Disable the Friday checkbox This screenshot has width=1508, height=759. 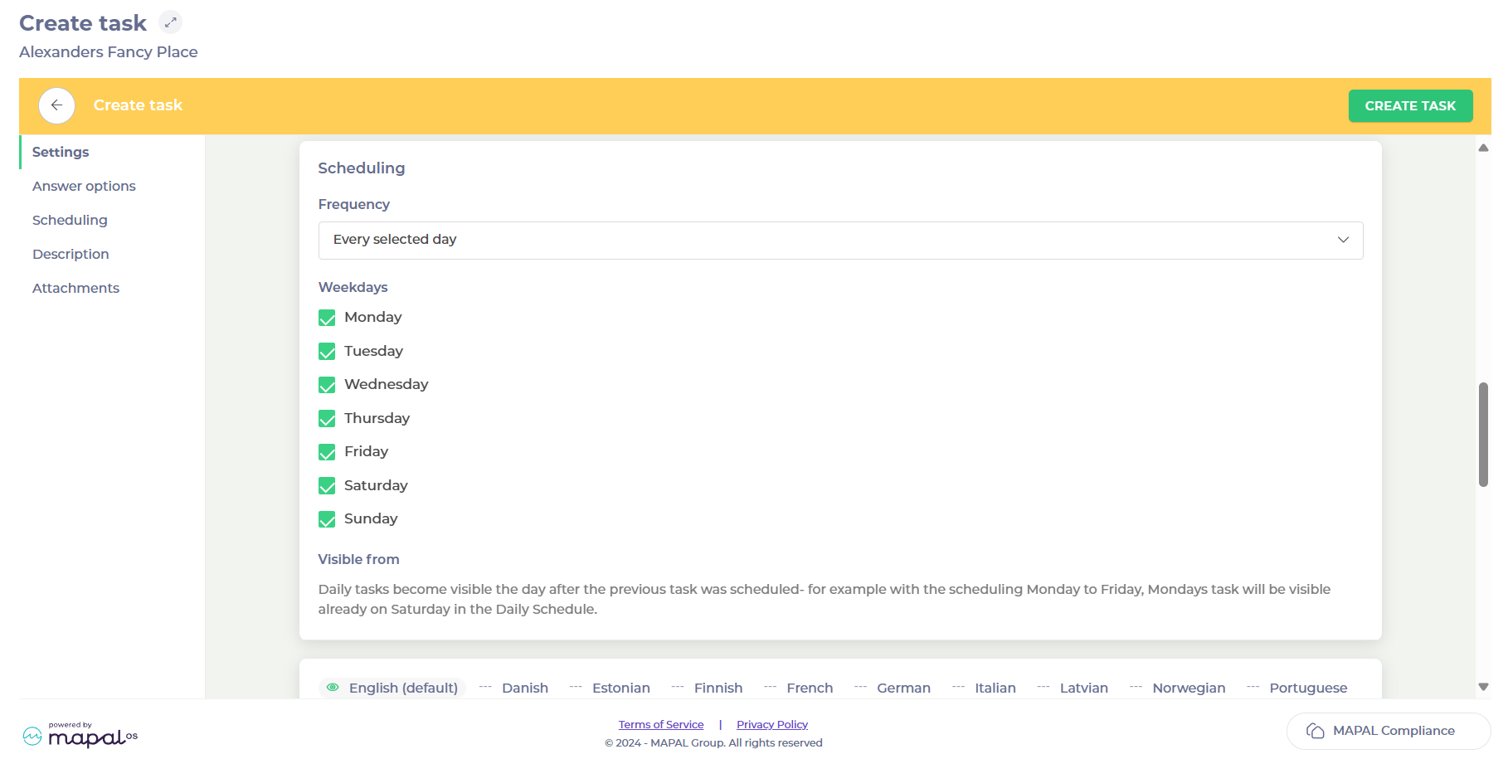coord(327,452)
